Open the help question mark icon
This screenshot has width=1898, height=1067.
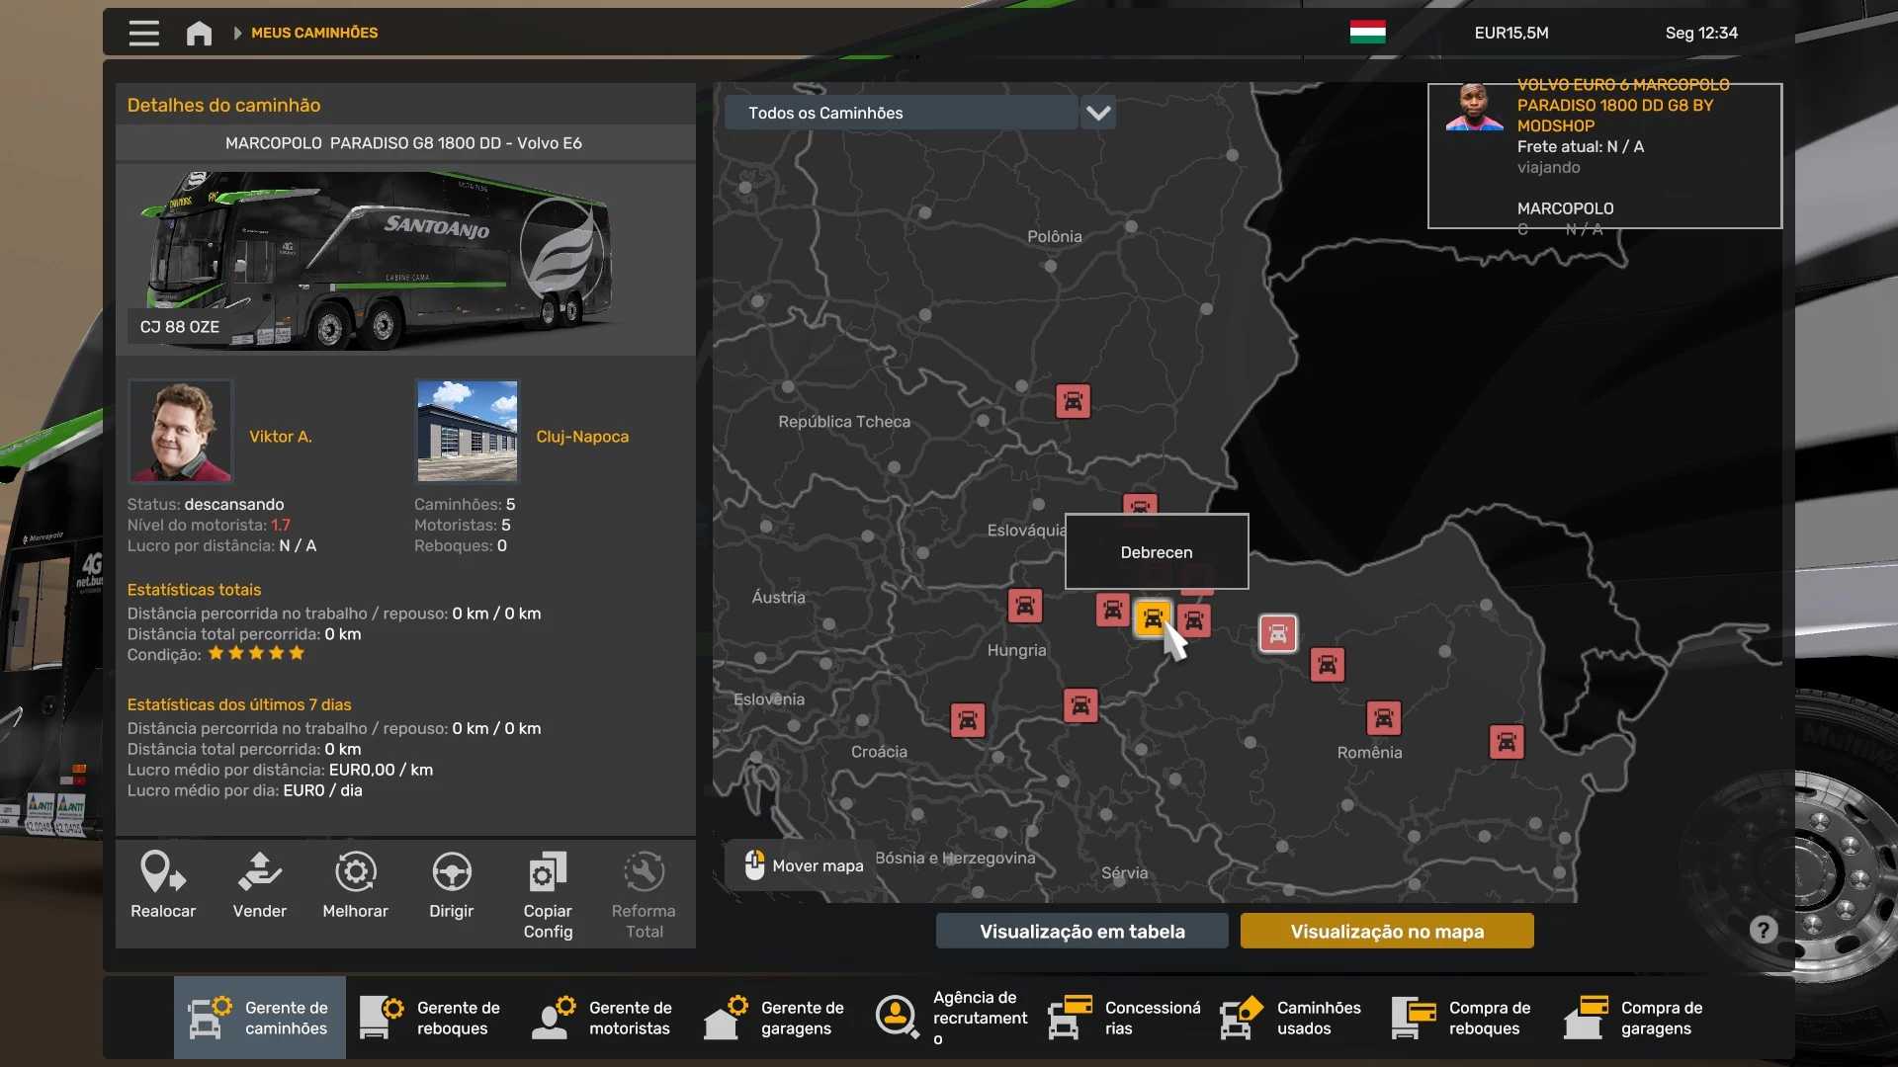pyautogui.click(x=1763, y=930)
